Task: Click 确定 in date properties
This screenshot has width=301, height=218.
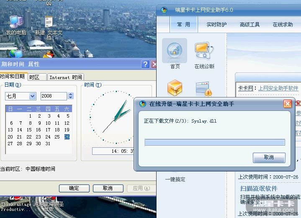Action: pos(74,188)
